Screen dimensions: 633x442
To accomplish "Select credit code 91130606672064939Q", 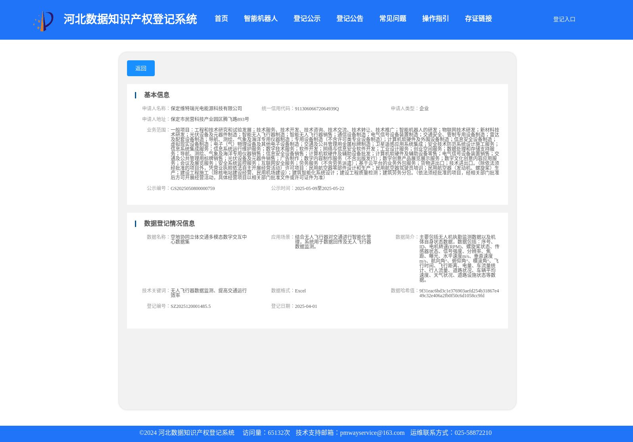I will click(x=317, y=109).
